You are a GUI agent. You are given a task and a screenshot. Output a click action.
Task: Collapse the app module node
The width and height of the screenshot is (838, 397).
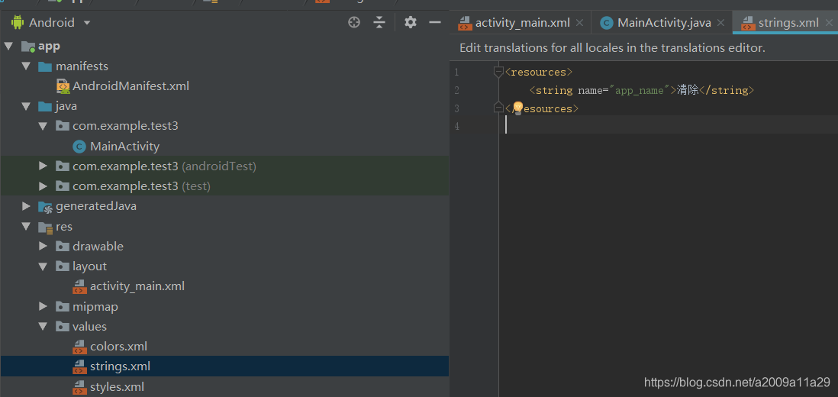(8, 47)
